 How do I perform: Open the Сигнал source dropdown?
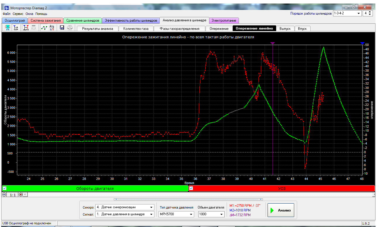[x=125, y=214]
